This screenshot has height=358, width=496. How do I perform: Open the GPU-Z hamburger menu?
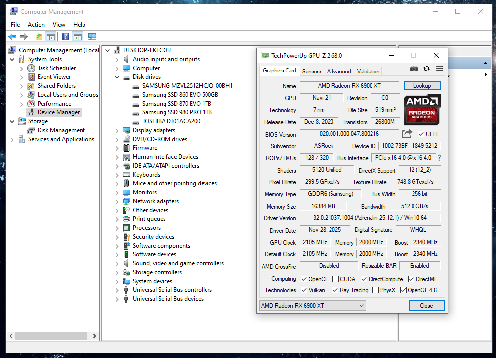point(439,69)
